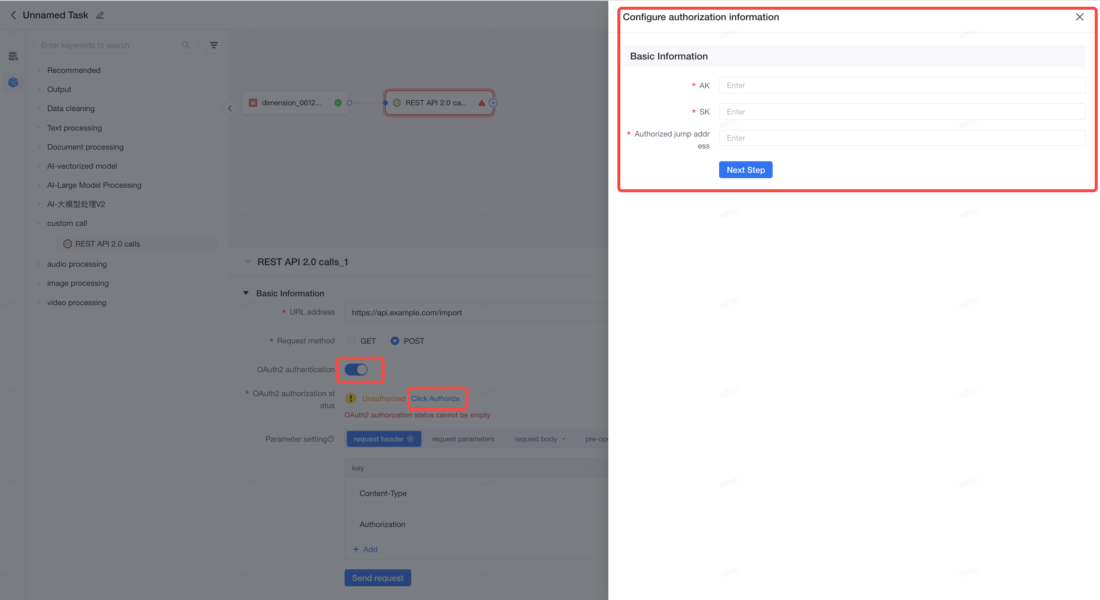1100x600 pixels.
Task: Click the Click Authorize link
Action: [x=435, y=398]
